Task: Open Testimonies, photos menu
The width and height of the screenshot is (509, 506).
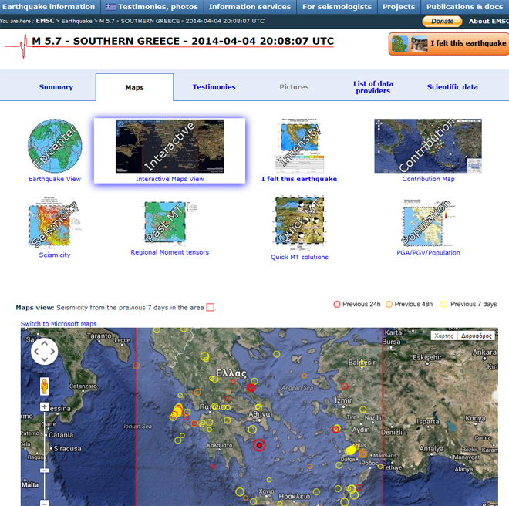Action: click(x=152, y=7)
